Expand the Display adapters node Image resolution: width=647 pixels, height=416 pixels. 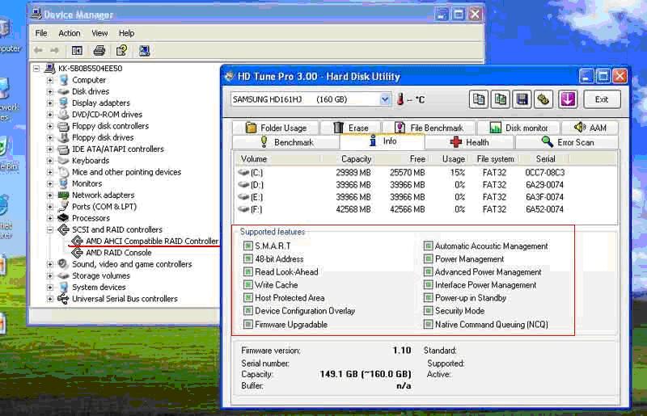50,103
